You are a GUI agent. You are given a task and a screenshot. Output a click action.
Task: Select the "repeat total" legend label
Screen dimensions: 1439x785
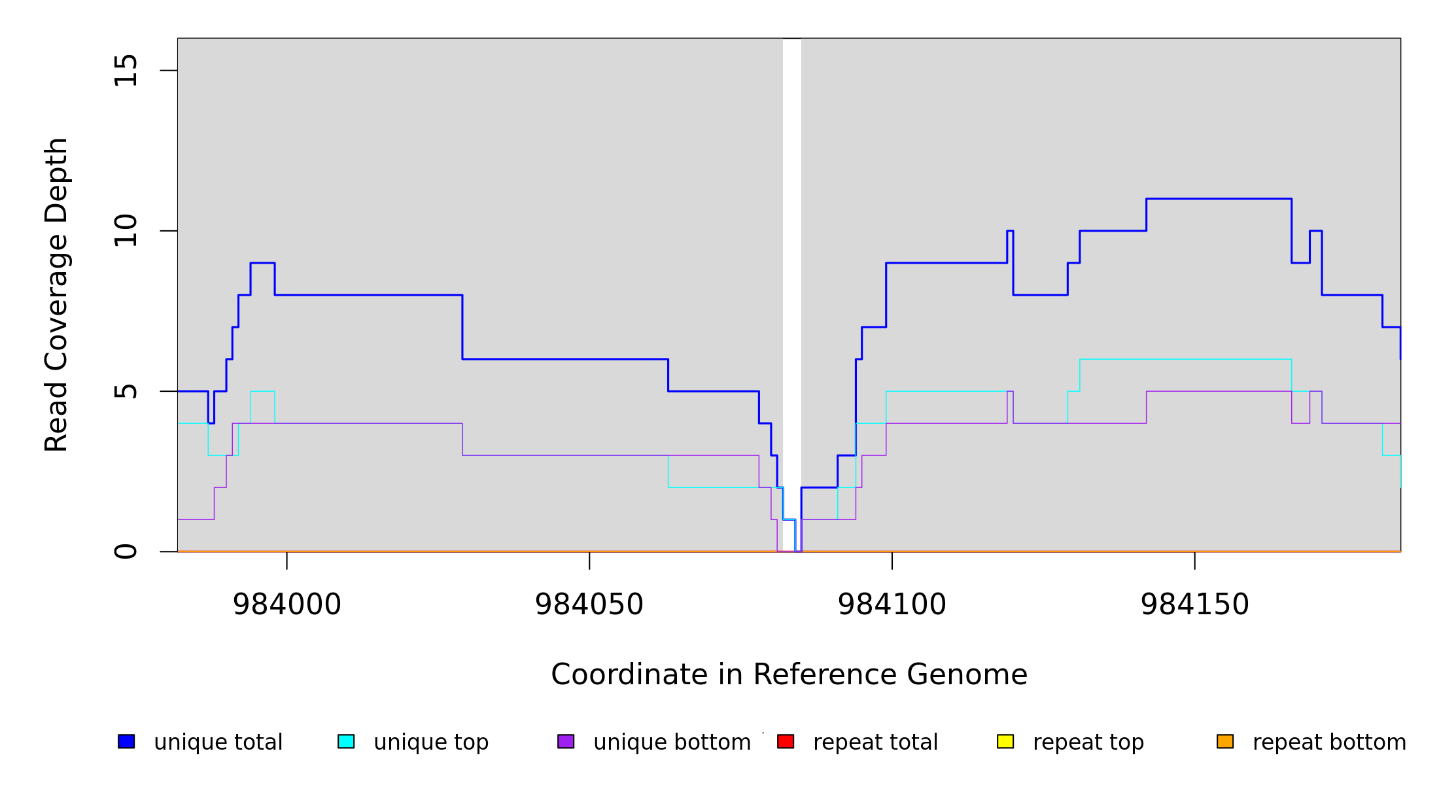(875, 742)
